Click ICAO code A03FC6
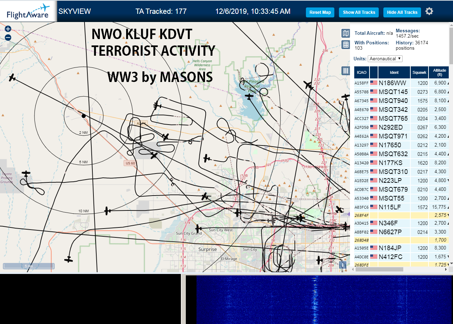The image size is (453, 324). [x=361, y=207]
